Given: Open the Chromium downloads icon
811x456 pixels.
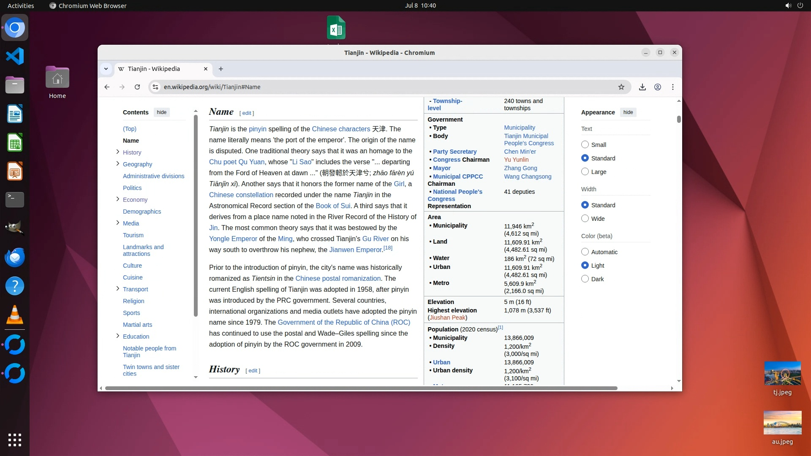Looking at the screenshot, I should click(642, 87).
